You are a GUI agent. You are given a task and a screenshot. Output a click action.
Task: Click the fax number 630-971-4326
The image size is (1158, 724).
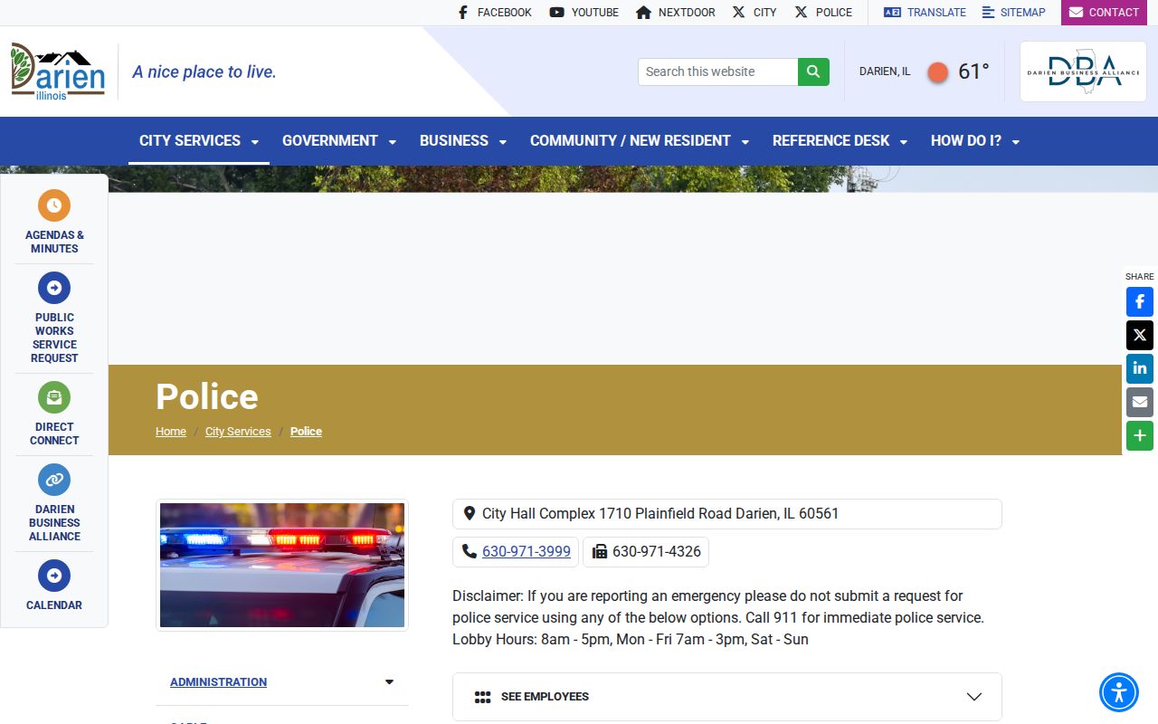[657, 551]
